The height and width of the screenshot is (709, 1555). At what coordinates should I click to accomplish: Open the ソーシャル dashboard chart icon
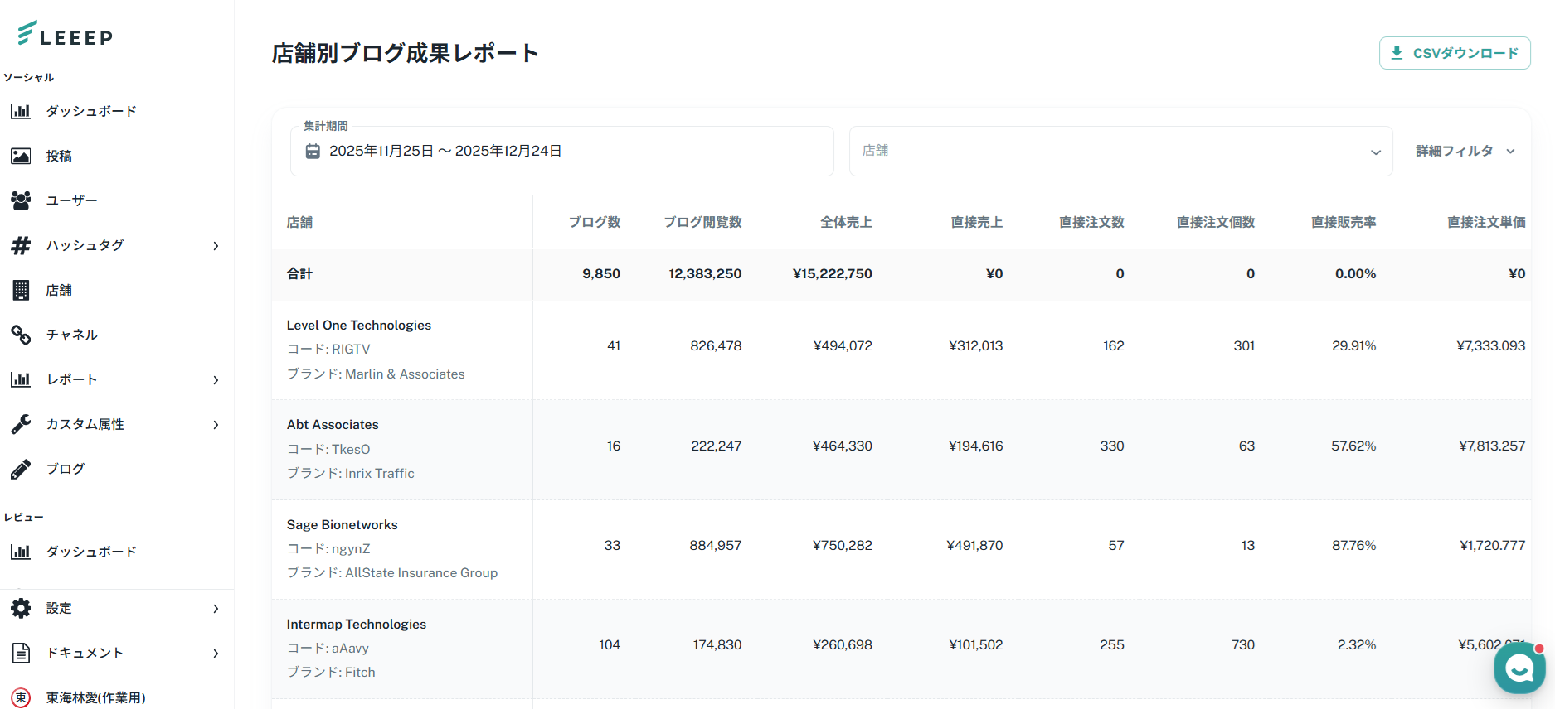21,111
